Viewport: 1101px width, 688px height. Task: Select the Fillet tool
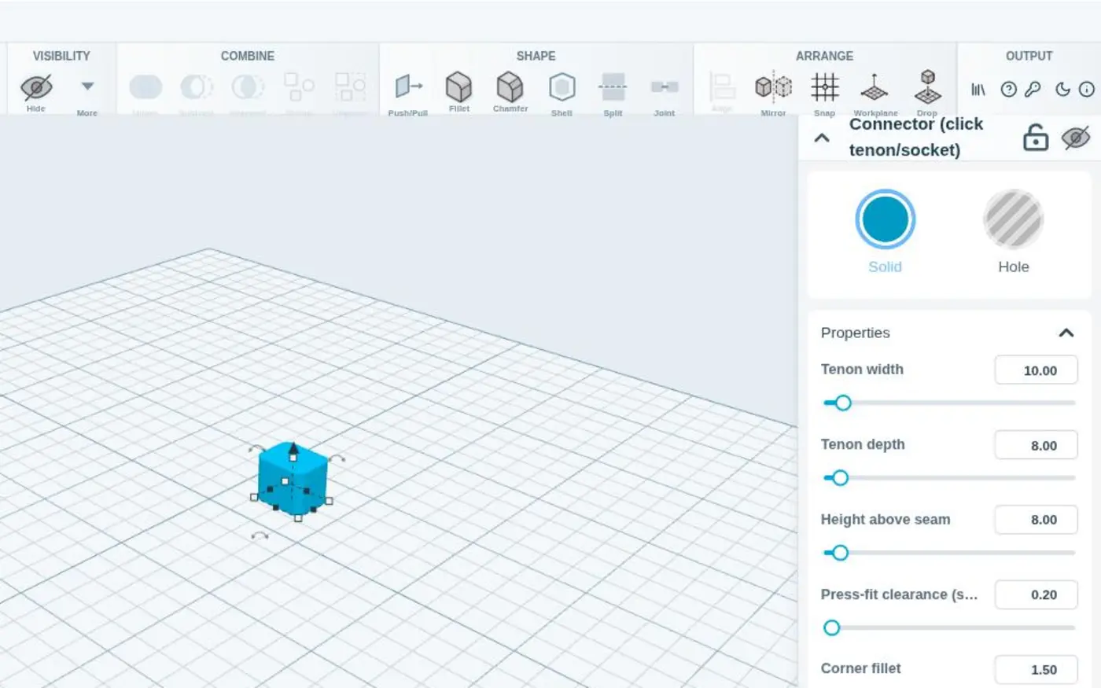point(459,92)
